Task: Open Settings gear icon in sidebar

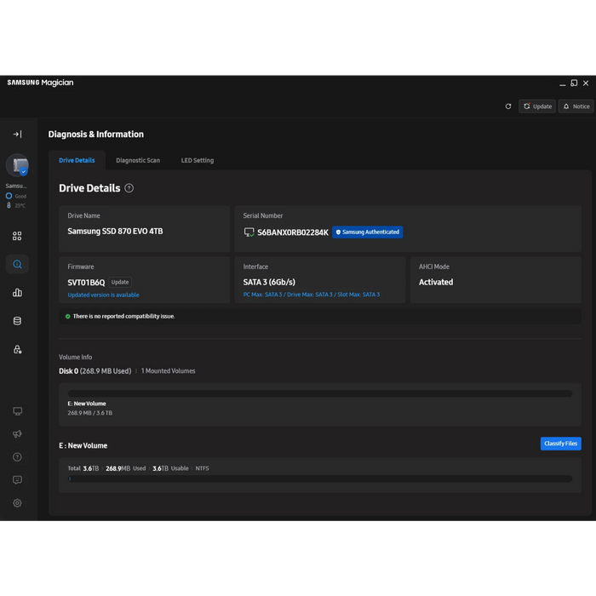Action: [18, 503]
